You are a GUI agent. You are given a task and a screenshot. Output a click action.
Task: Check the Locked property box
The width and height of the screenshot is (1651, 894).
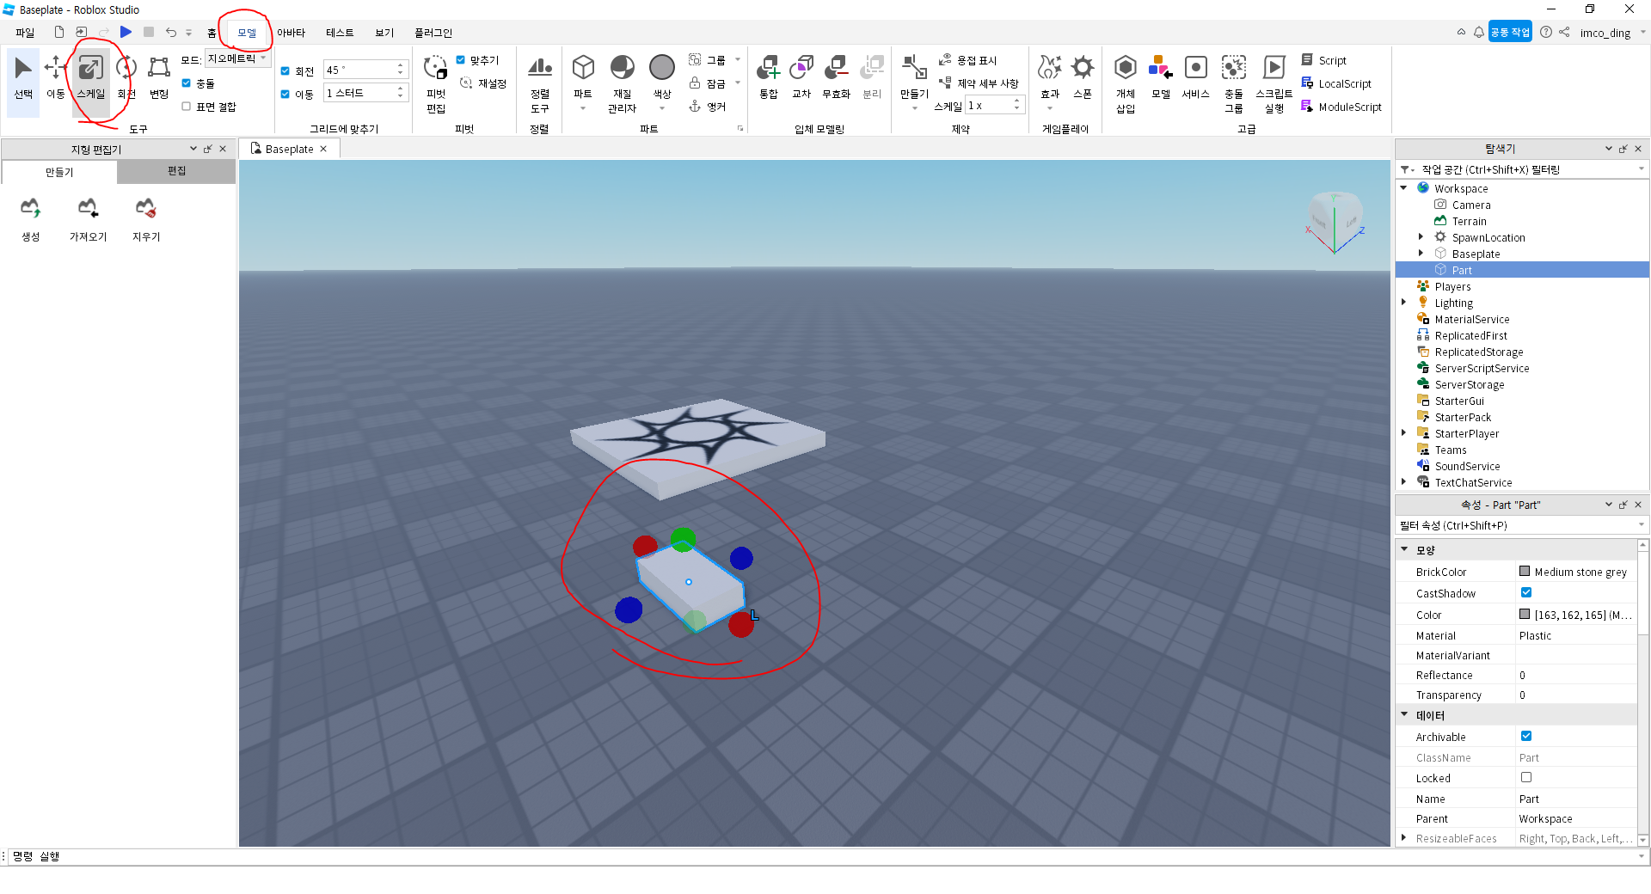coord(1526,777)
